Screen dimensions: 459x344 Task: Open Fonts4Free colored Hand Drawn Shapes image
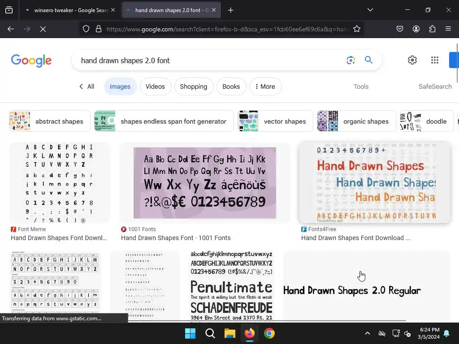click(374, 183)
